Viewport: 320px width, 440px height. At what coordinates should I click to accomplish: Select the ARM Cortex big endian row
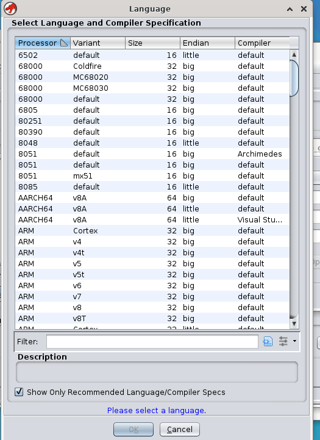coord(152,230)
